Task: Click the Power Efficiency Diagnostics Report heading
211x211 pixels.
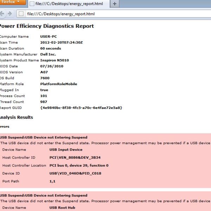Action: point(46,26)
